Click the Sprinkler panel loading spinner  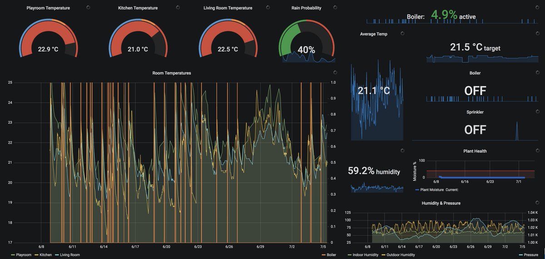coord(537,111)
